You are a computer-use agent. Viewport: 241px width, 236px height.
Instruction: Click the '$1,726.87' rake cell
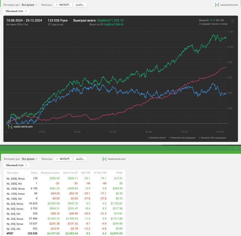[x=116, y=203]
